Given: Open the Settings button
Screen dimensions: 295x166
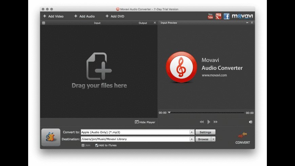Looking at the screenshot, I should (205, 132).
